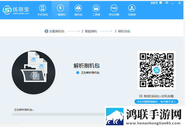Open the 手机体检 phone checkup icon
Viewport: 185px width, 127px height.
43,10
